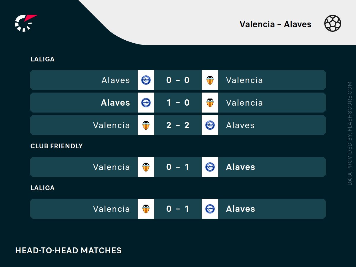The width and height of the screenshot is (356, 267).
Task: Click the Club Friendly section heading
Action: 57,146
